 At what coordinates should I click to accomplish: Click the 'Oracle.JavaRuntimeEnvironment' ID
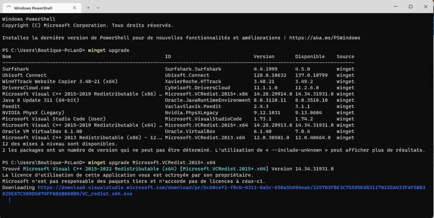208,100
